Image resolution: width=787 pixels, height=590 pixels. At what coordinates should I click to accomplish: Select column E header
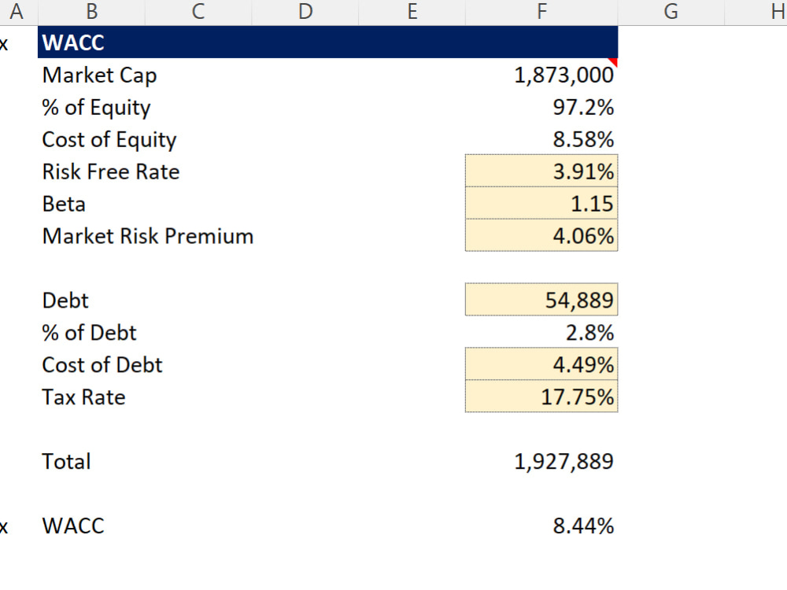tap(412, 12)
